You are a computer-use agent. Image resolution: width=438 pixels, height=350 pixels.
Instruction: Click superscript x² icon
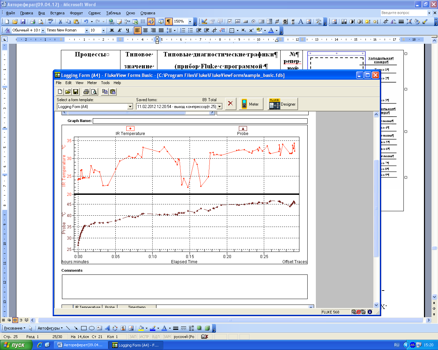(x=251, y=30)
